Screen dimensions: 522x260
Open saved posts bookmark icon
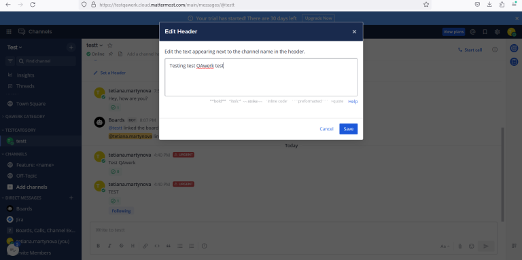tap(485, 32)
